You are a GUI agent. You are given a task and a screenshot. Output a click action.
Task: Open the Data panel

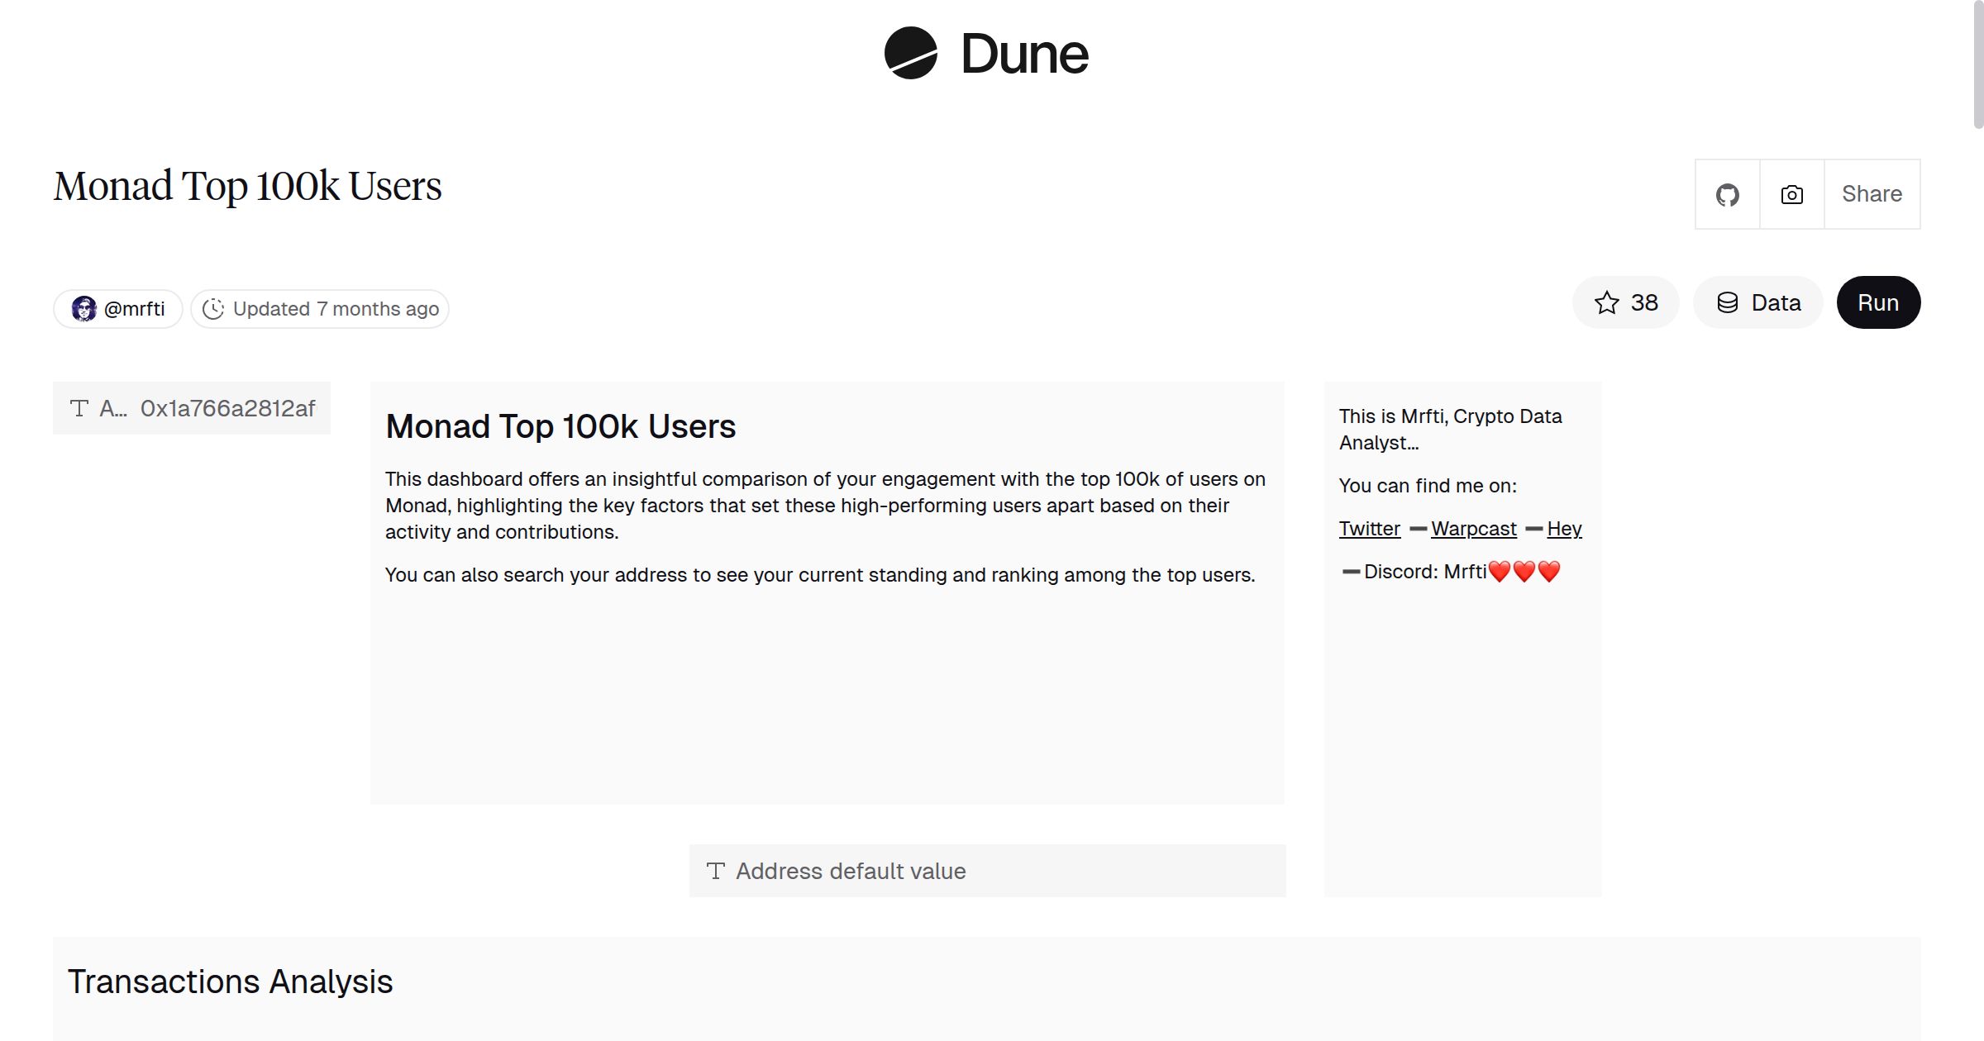[x=1758, y=302]
